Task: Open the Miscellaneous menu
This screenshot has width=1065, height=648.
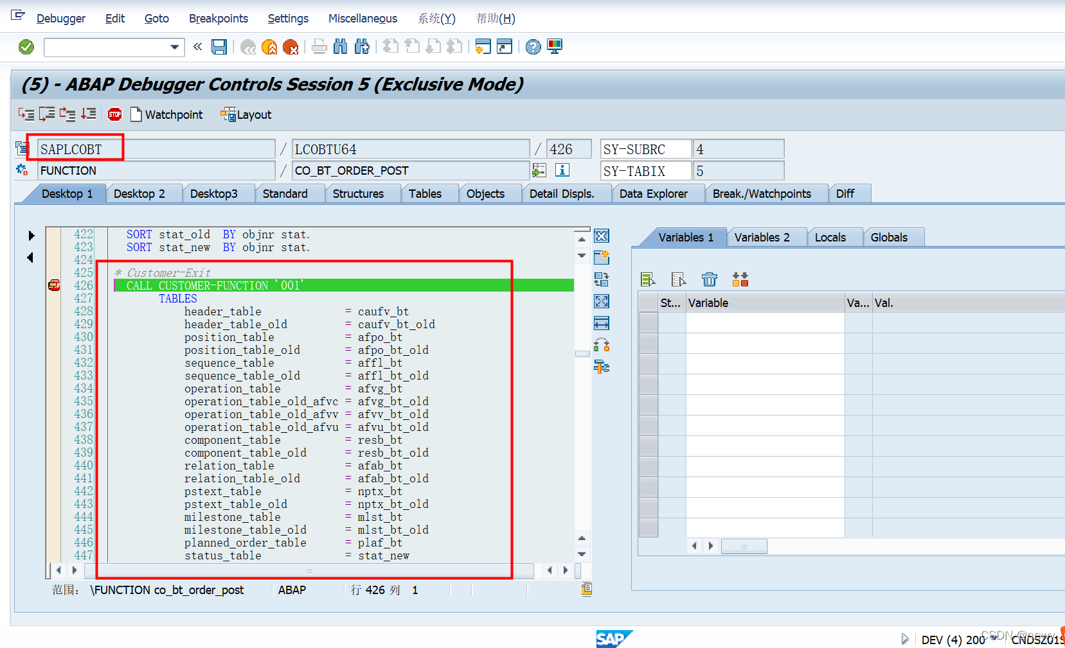Action: coord(362,19)
